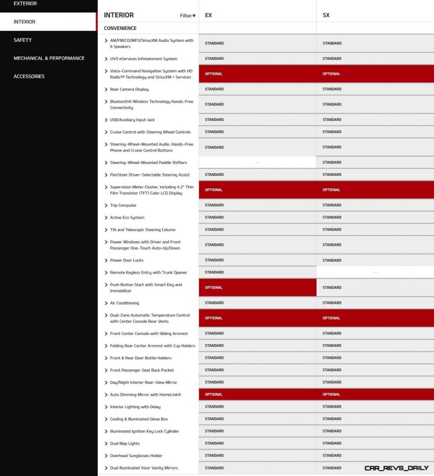Open the Exterior section in the sidebar
434x476 pixels.
(25, 4)
